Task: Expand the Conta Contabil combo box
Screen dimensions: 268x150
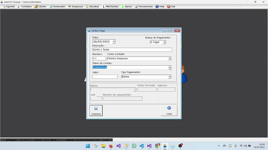Action: pos(170,58)
